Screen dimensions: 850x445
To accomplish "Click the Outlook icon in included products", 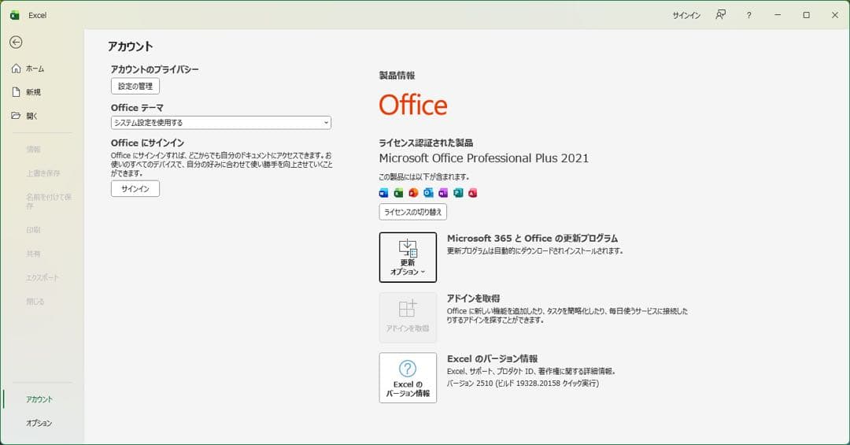I will [x=428, y=193].
